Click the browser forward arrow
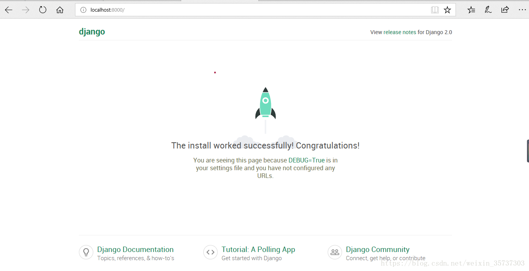Viewport: 529px width, 271px height. click(x=26, y=10)
